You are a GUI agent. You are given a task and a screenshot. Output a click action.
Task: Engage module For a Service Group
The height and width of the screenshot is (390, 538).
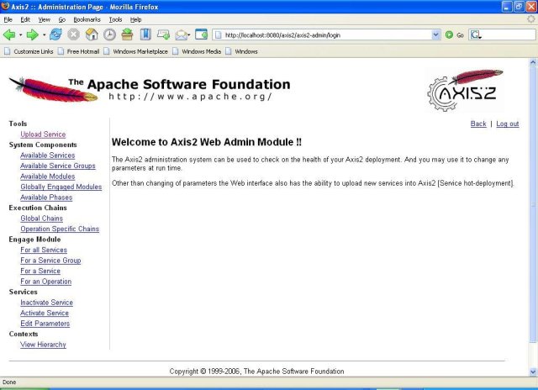click(x=50, y=261)
